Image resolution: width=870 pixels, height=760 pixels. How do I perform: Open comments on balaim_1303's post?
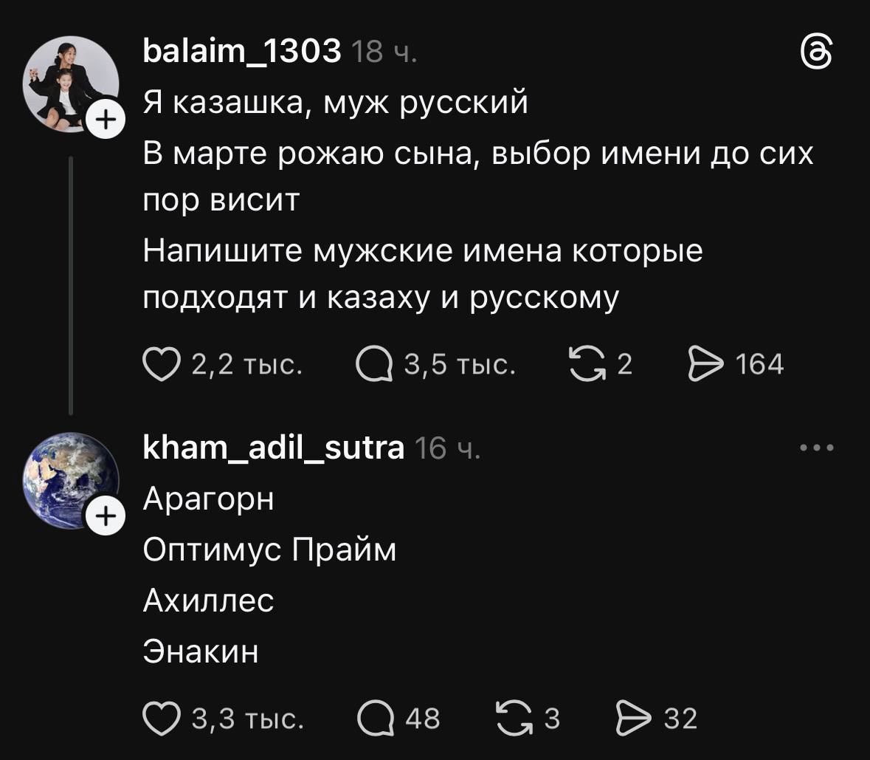click(374, 365)
